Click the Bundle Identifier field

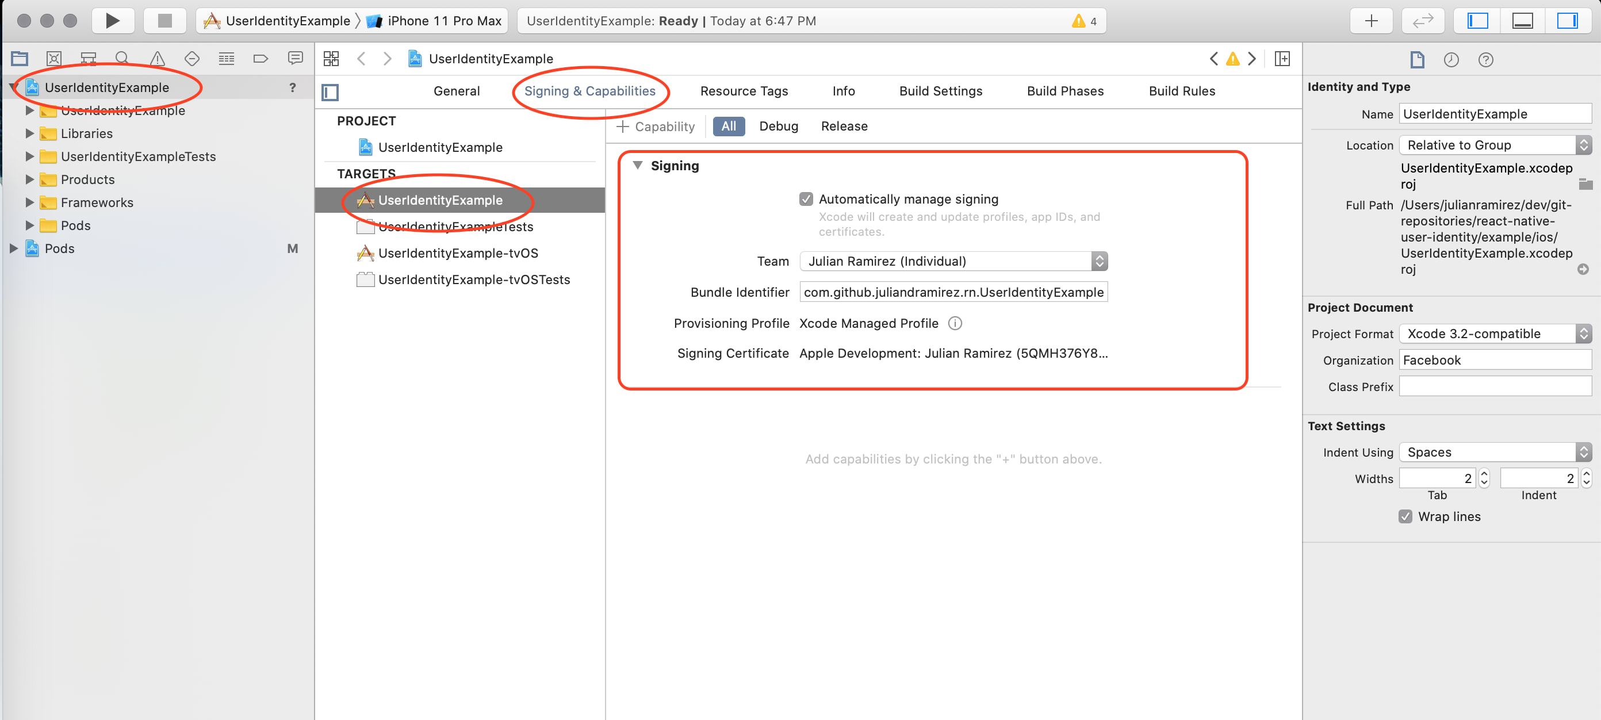(953, 292)
